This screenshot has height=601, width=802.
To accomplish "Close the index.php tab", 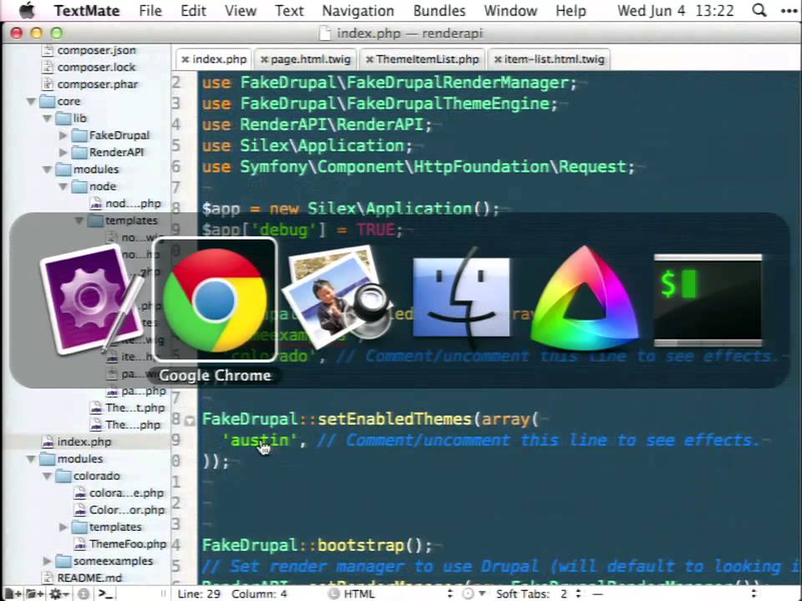I will click(185, 59).
